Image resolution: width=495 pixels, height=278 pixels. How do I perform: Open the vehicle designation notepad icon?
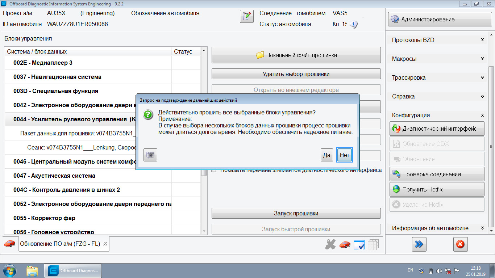(246, 16)
